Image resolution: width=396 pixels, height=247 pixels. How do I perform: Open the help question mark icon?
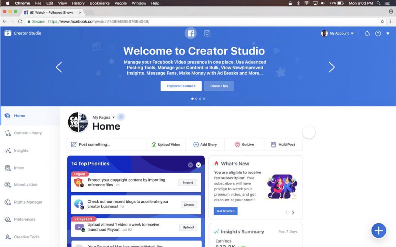click(x=378, y=33)
